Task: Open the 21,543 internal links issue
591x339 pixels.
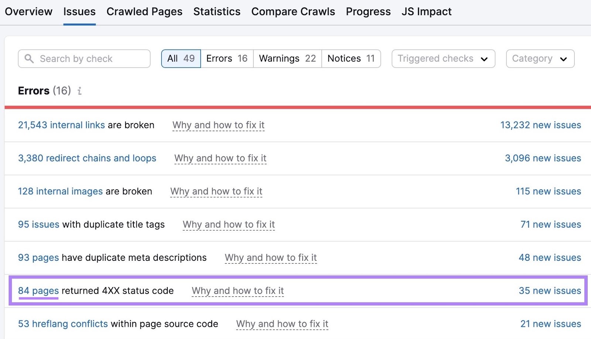Action: point(61,125)
